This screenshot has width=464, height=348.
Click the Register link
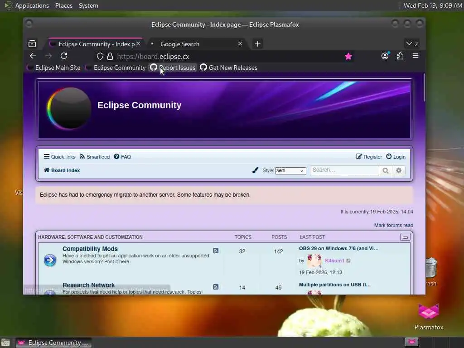[369, 157]
